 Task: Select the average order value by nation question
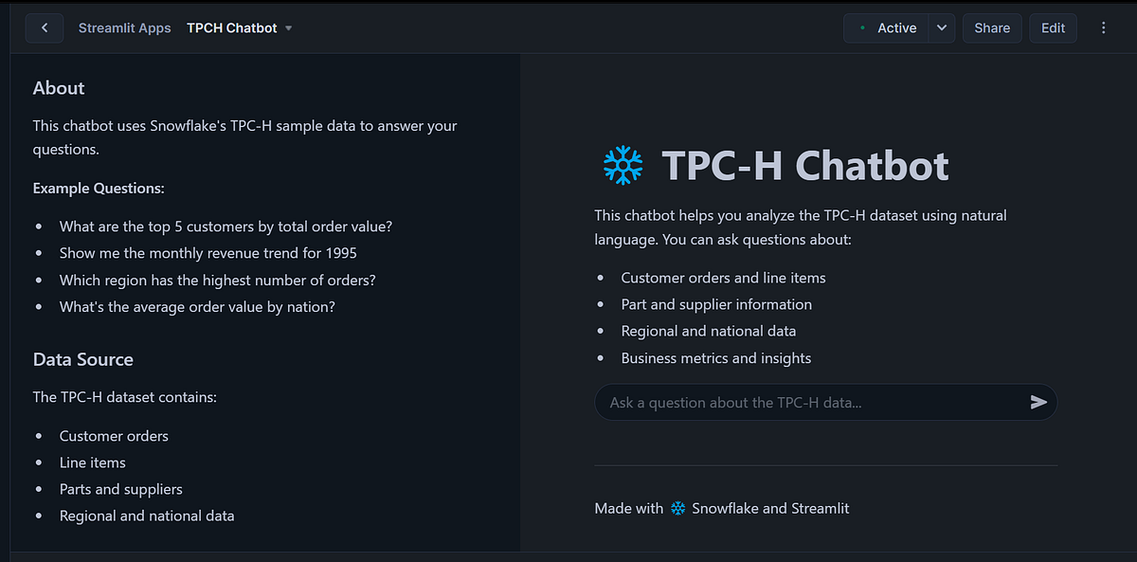click(x=197, y=306)
